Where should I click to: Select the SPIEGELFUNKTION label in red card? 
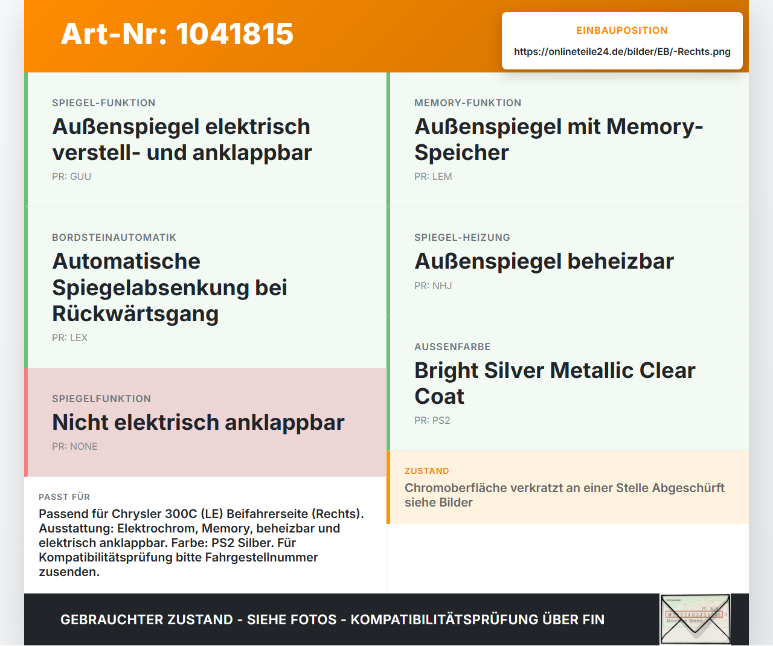[x=101, y=398]
